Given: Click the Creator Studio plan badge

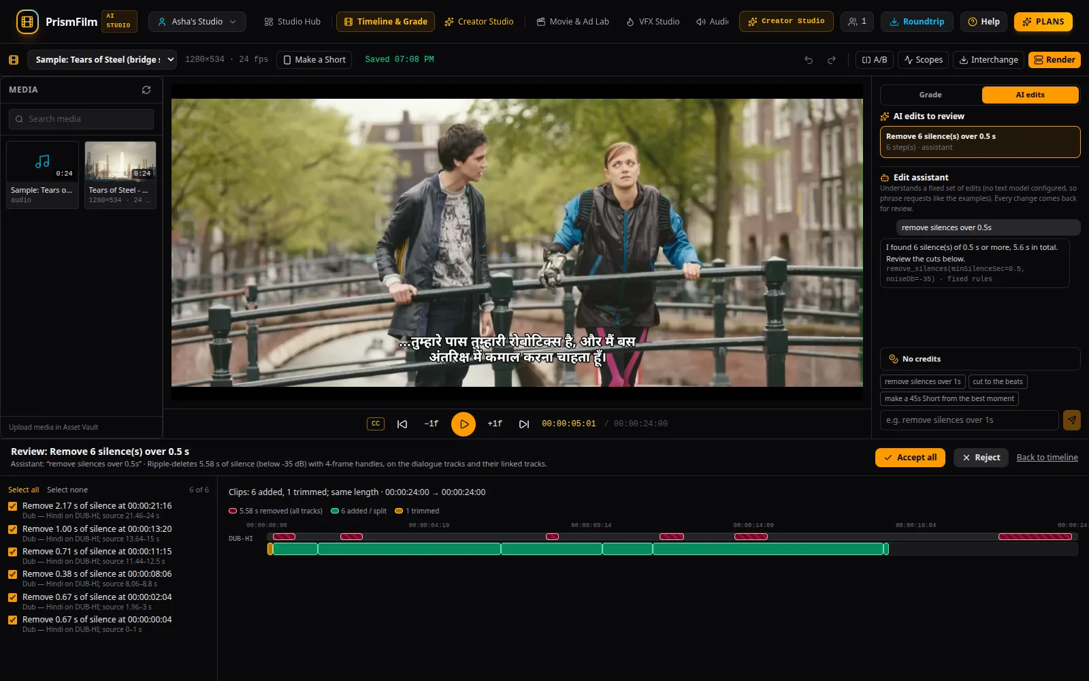Looking at the screenshot, I should [786, 22].
